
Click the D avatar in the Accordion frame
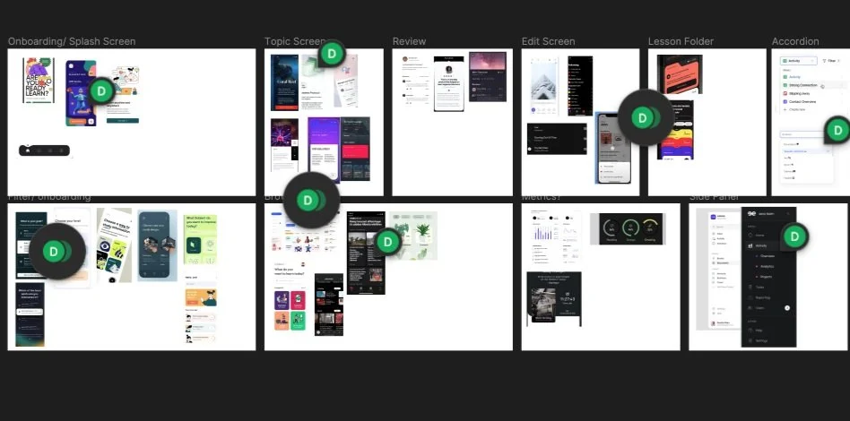point(837,130)
